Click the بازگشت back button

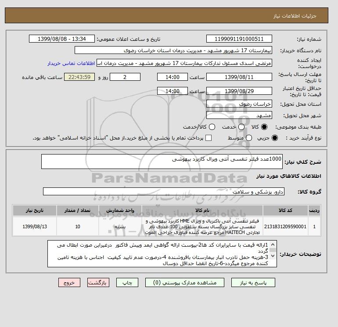tap(98, 283)
